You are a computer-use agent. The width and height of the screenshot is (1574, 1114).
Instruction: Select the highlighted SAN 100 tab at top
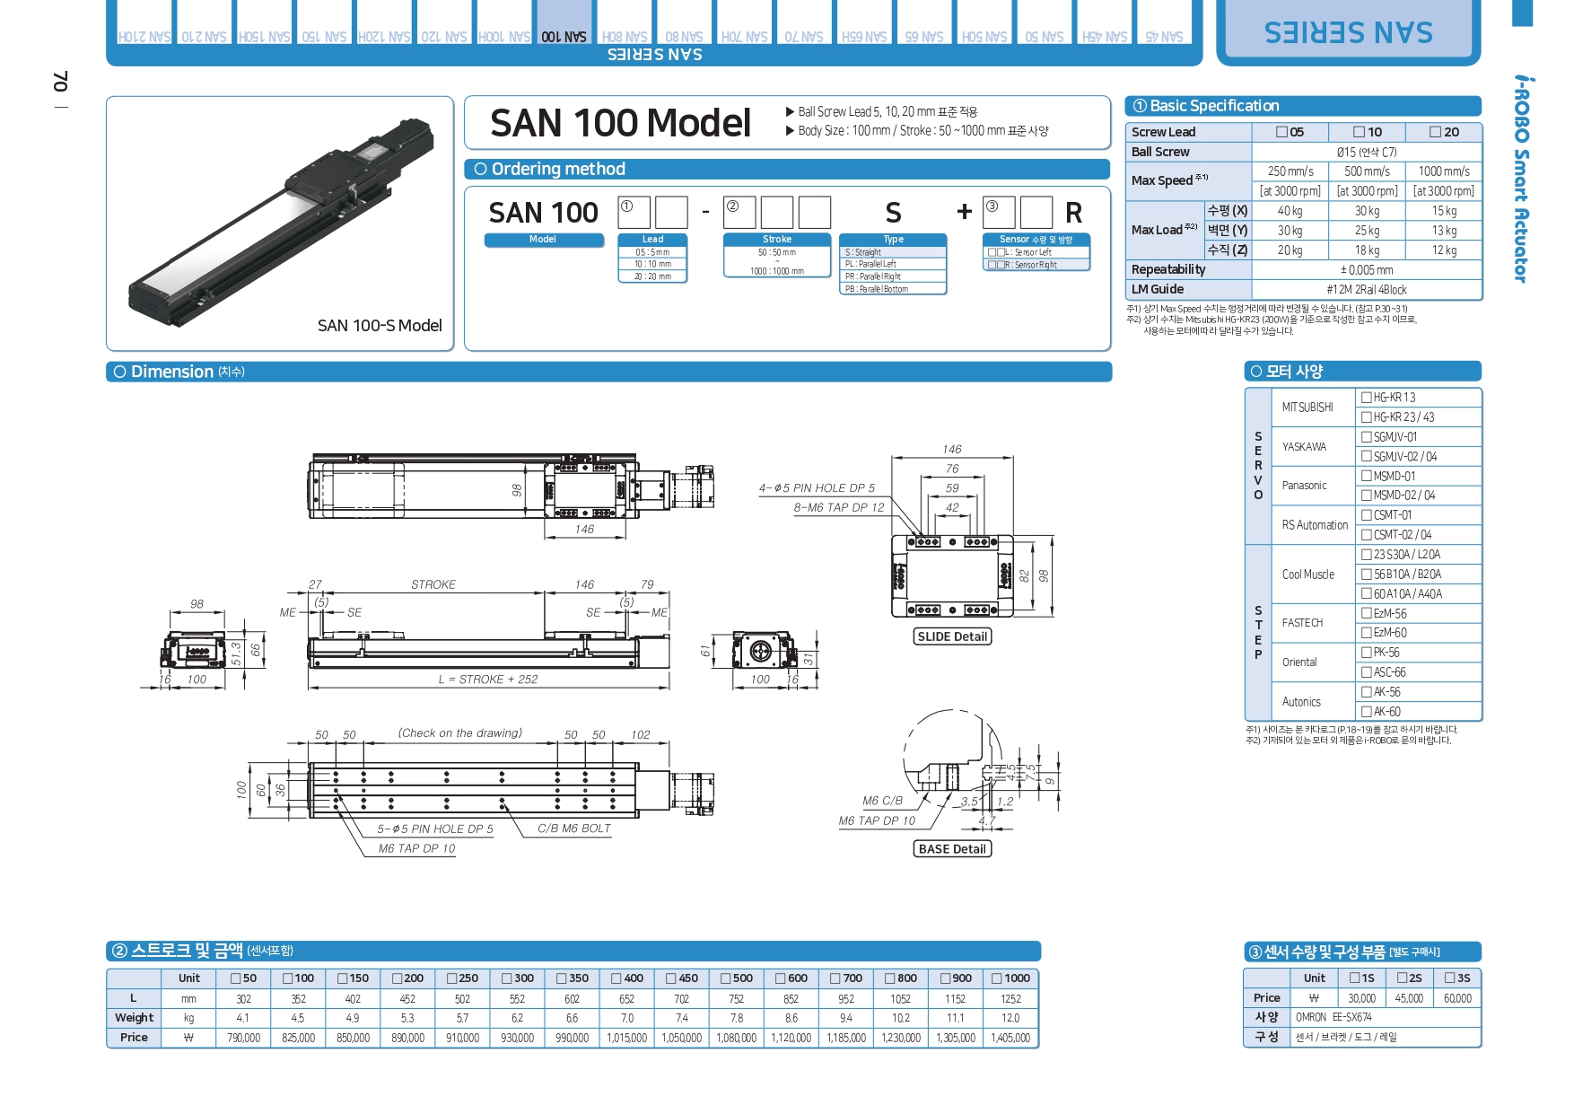point(564,22)
